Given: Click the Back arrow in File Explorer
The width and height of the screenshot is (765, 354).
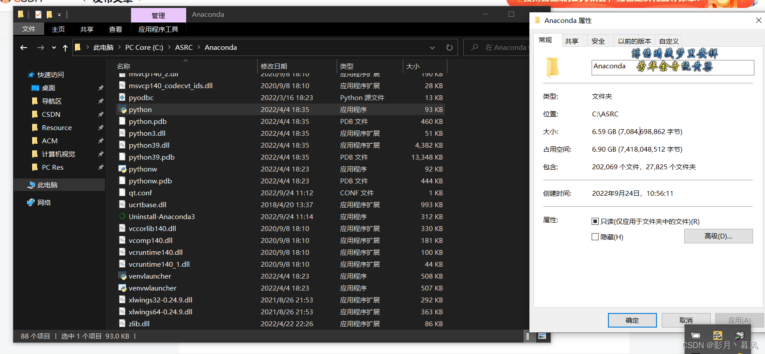Looking at the screenshot, I should [23, 48].
